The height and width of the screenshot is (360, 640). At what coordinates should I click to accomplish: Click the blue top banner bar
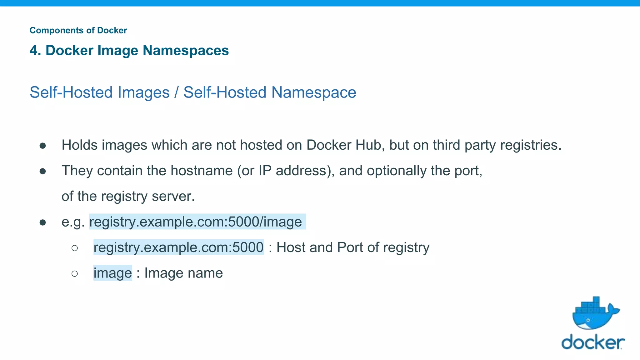320,3
